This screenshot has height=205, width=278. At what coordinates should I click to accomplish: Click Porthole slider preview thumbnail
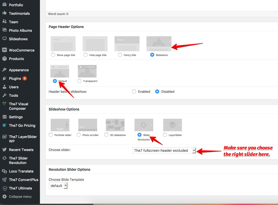pyautogui.click(x=60, y=125)
